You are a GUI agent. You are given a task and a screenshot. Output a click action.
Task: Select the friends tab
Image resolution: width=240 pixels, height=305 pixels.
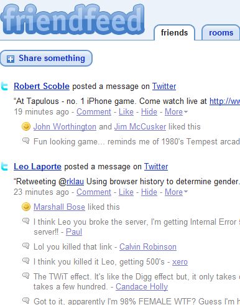click(x=174, y=32)
